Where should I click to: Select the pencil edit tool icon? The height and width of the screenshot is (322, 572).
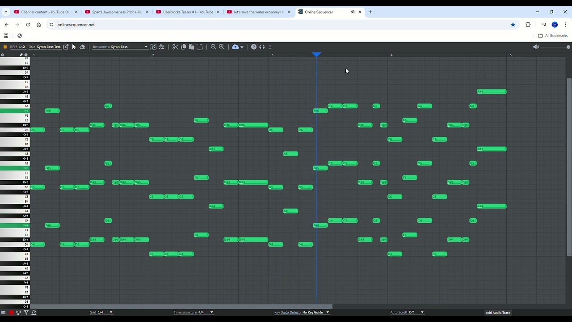tap(66, 47)
